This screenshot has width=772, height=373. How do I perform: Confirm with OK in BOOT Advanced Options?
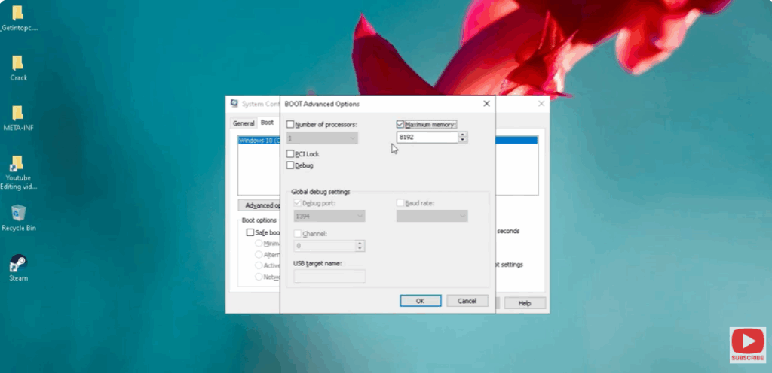pyautogui.click(x=420, y=301)
